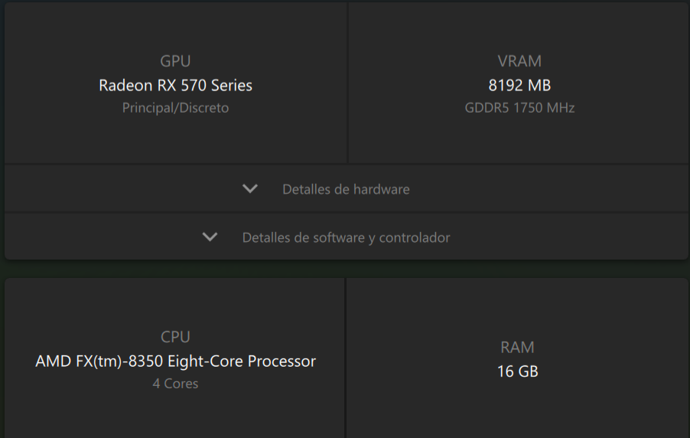Screen dimensions: 690x438
Task: Click empty space above the RAM heading
Action: click(x=517, y=310)
